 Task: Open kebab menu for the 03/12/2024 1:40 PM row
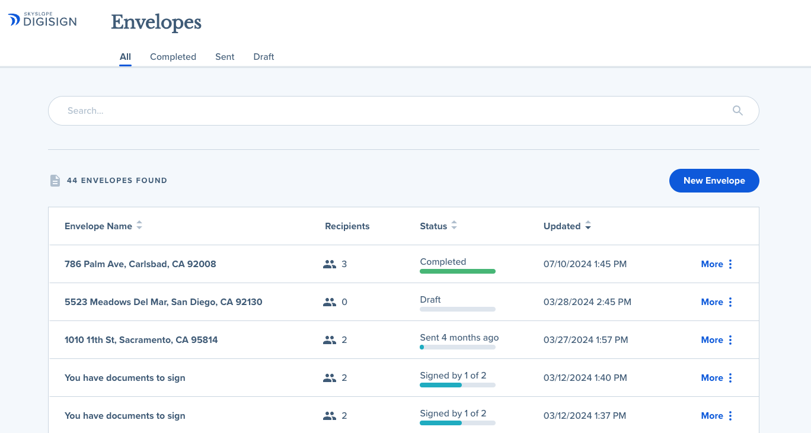click(730, 378)
